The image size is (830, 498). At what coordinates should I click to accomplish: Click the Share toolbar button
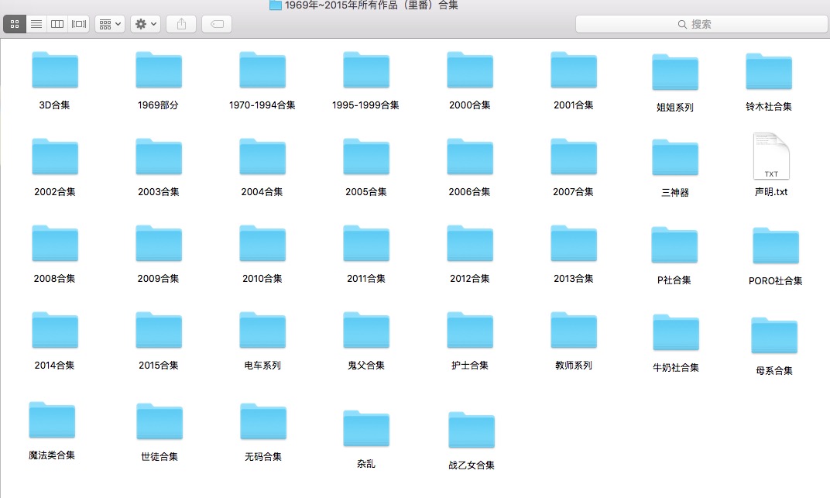click(182, 24)
